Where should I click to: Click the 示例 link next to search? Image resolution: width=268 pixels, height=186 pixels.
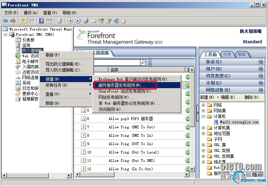click(x=150, y=62)
